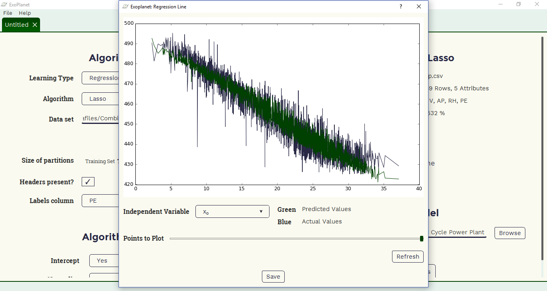547x291 pixels.
Task: Open the File menu
Action: [x=8, y=13]
